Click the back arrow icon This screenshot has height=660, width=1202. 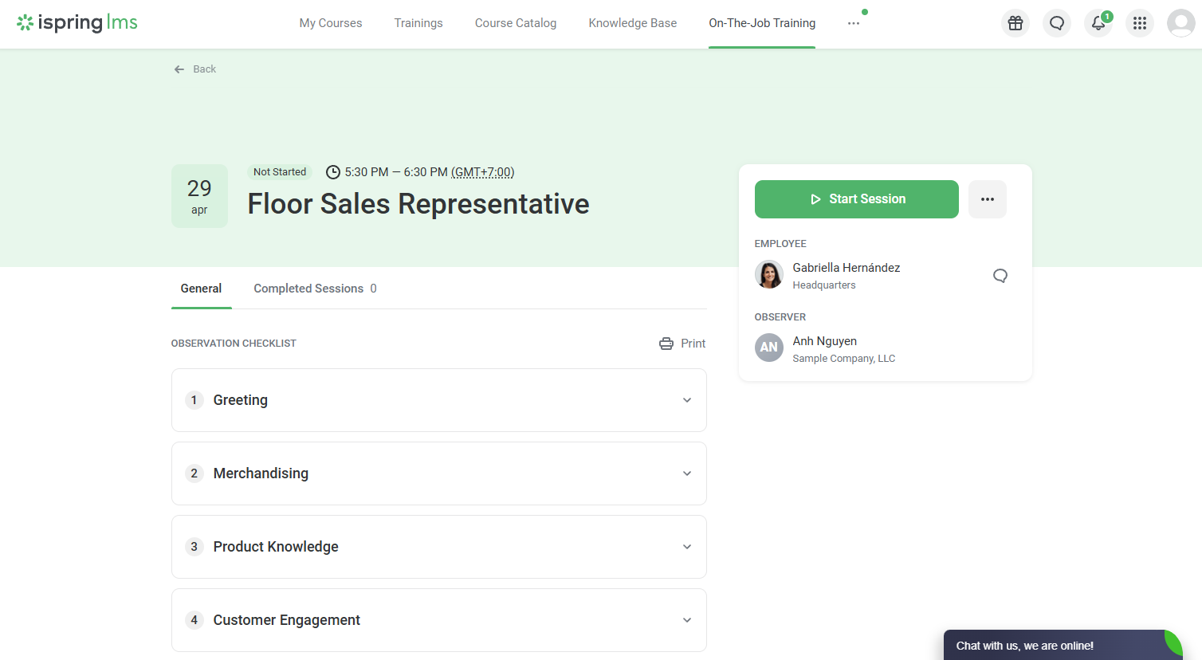point(179,69)
